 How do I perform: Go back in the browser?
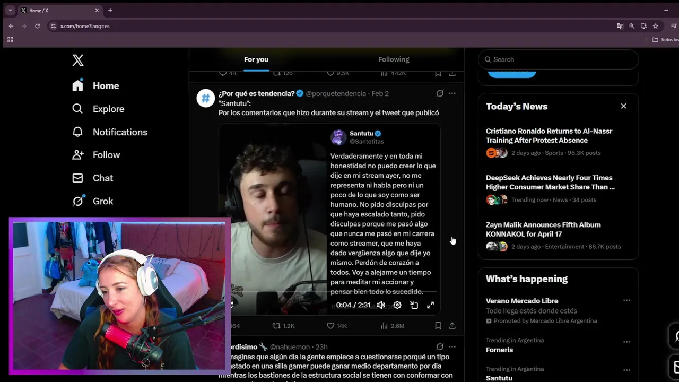point(11,26)
